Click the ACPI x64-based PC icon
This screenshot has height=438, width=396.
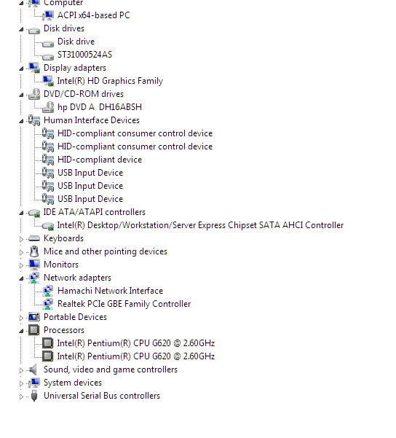coord(48,15)
